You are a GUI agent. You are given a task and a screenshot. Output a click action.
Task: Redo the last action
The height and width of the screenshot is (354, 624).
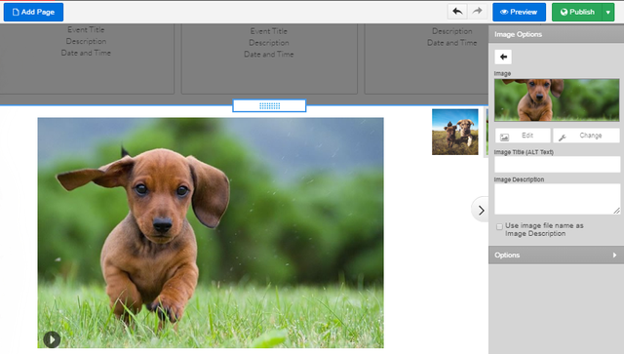(x=477, y=11)
